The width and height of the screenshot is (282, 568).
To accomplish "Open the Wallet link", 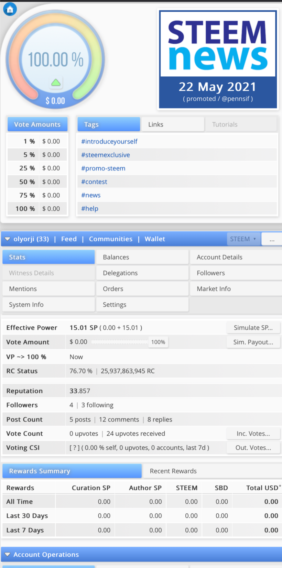I will pos(155,239).
